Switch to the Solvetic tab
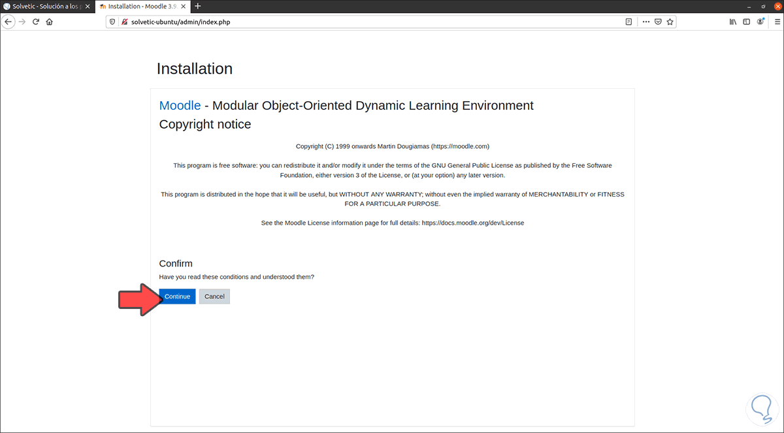Screen dimensions: 784x433 point(46,6)
